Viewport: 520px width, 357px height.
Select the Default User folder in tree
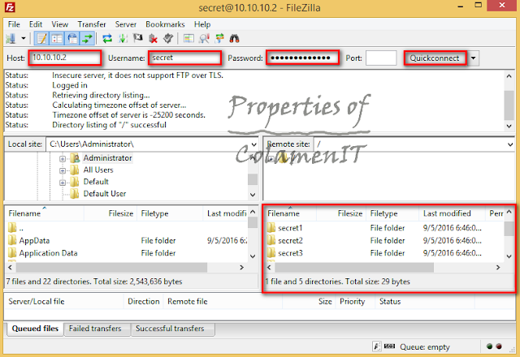pyautogui.click(x=105, y=193)
